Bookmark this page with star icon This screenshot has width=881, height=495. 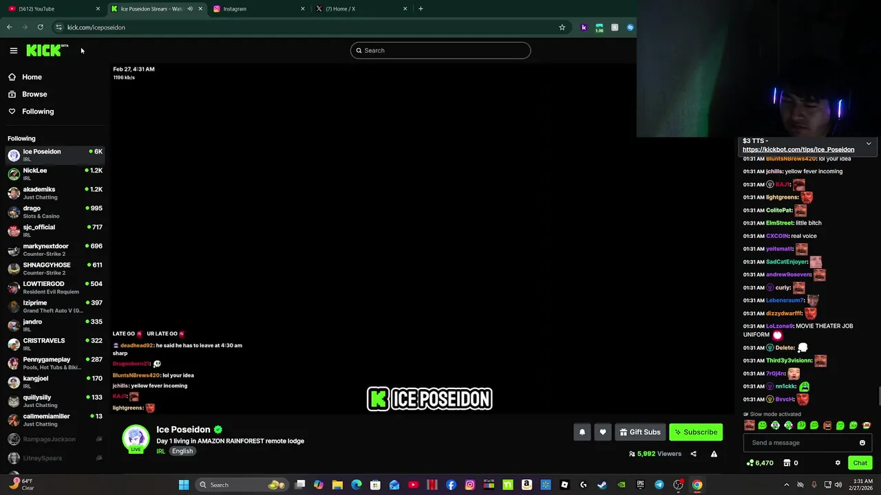562,27
